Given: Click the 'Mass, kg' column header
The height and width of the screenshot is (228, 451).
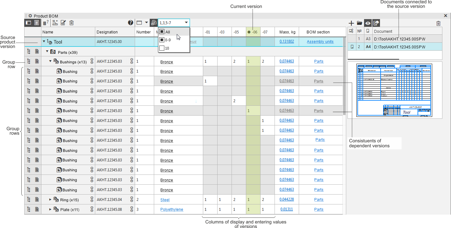Looking at the screenshot, I should [x=287, y=32].
